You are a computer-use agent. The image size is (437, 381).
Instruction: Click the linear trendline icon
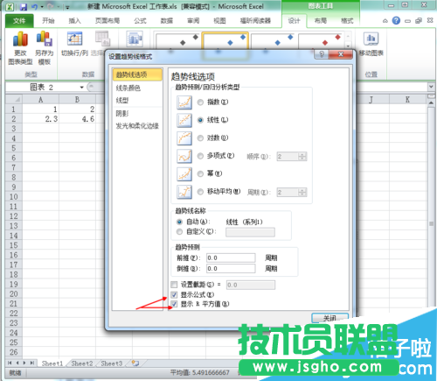(184, 121)
